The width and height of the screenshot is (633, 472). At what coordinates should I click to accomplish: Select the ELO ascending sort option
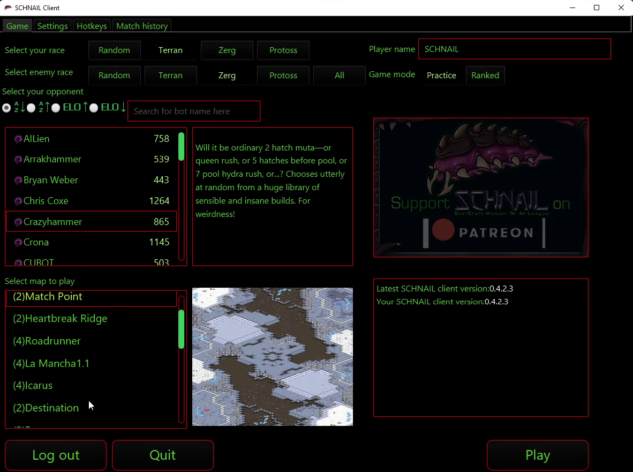[56, 108]
